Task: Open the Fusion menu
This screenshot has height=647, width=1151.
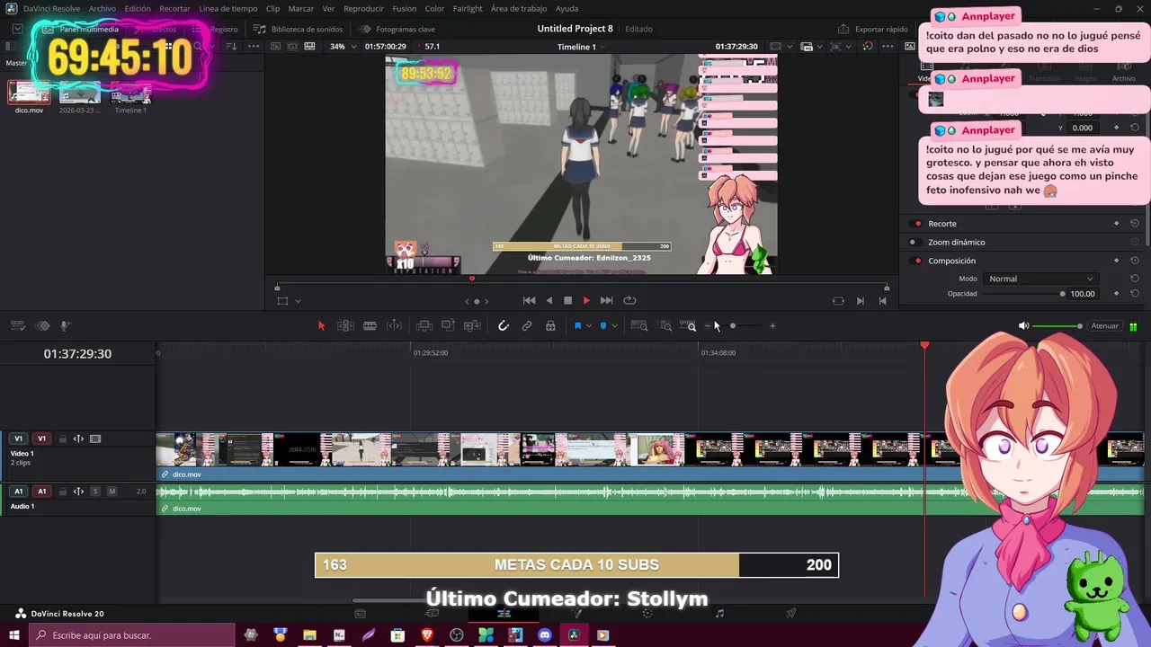Action: [405, 8]
